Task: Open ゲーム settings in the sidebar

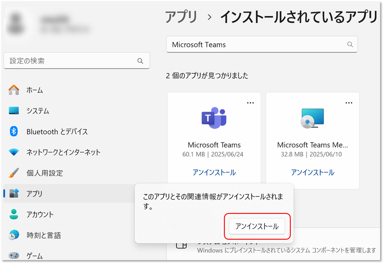Action: (x=34, y=256)
